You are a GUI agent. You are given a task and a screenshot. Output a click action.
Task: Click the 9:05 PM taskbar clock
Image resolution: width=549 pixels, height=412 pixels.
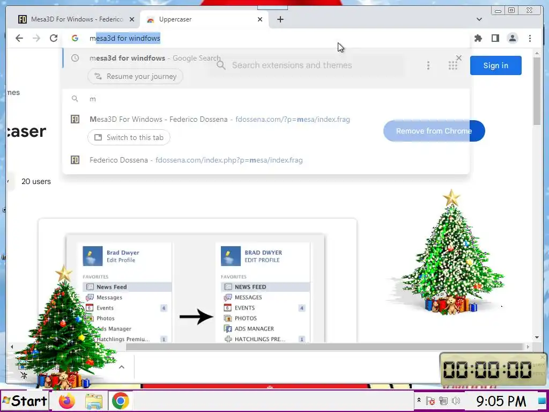point(501,401)
